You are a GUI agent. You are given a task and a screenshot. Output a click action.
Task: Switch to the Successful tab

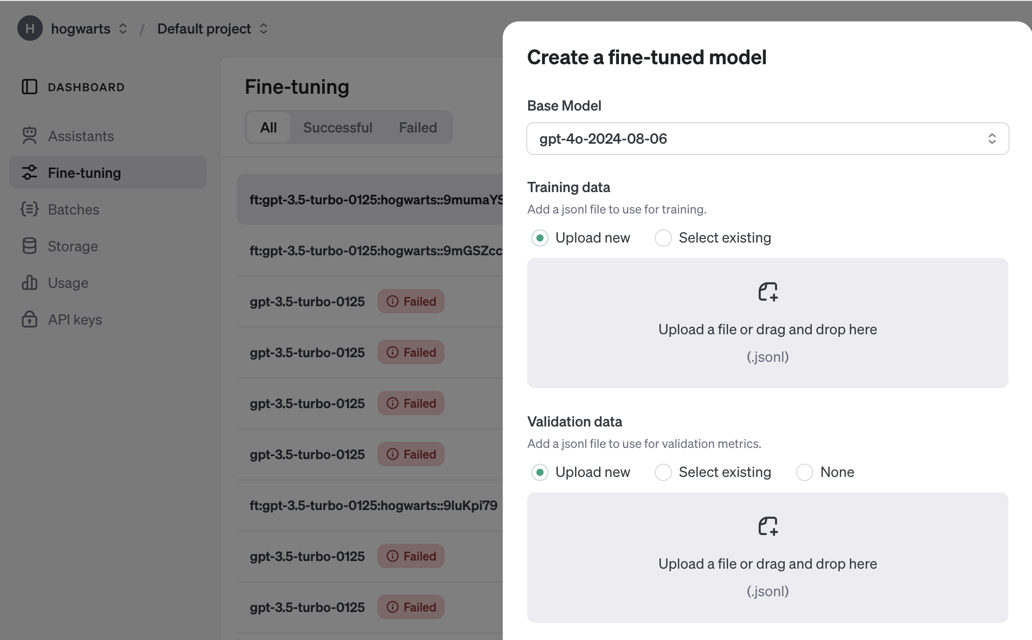(x=338, y=127)
